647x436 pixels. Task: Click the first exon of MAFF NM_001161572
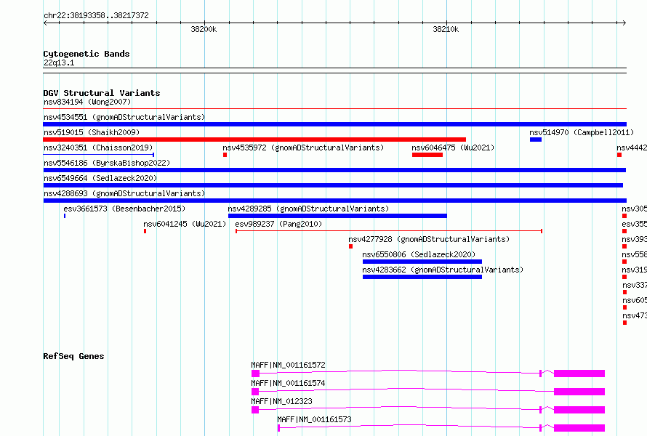[255, 374]
